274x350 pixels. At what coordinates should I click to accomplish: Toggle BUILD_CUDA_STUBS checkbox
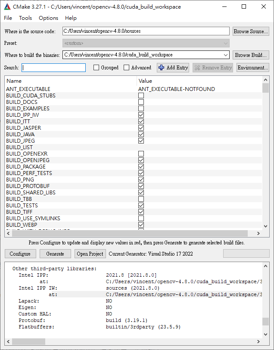[141, 96]
